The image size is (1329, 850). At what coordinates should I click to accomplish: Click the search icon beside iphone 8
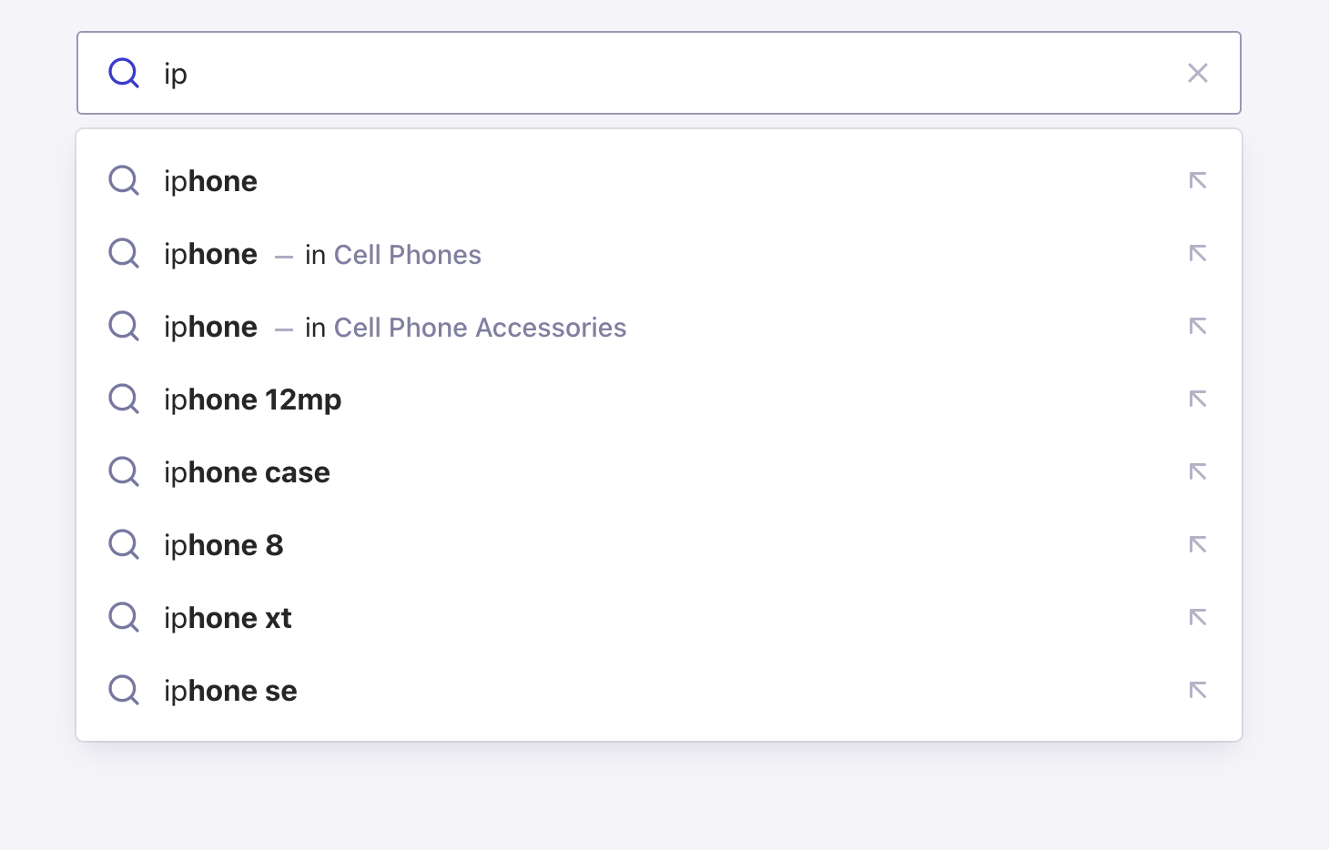click(x=123, y=544)
